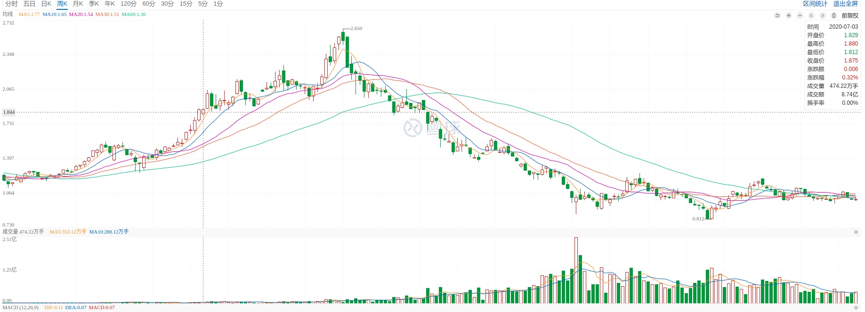Click the 2.650 peak price label
This screenshot has width=865, height=312.
point(356,29)
